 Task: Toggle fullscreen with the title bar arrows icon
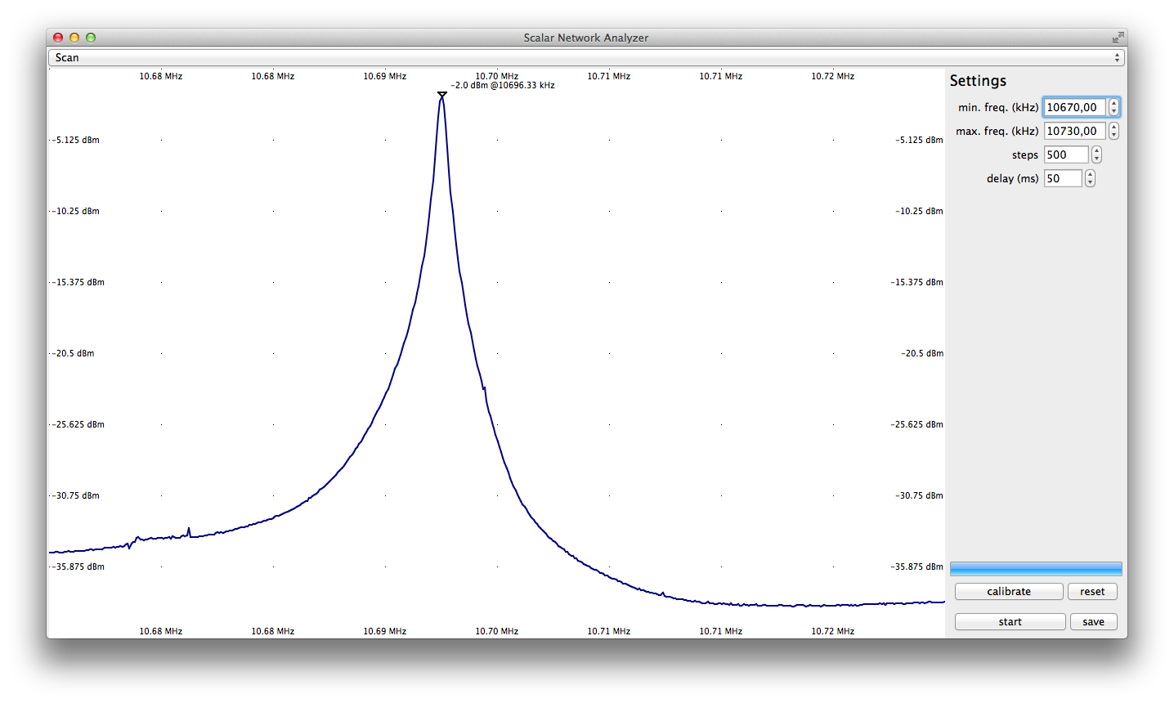(x=1118, y=38)
